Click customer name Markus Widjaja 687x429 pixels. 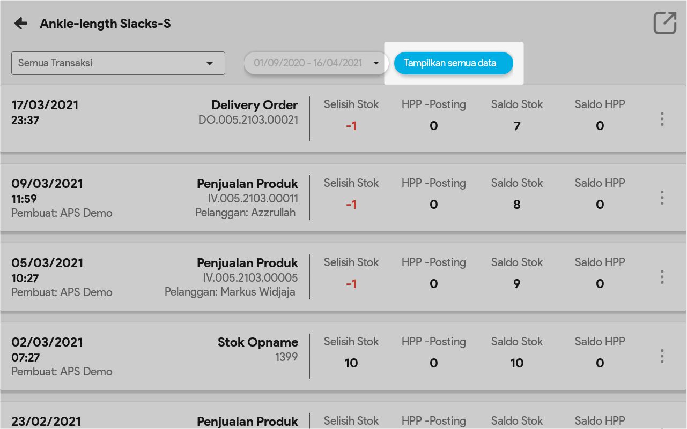(257, 292)
